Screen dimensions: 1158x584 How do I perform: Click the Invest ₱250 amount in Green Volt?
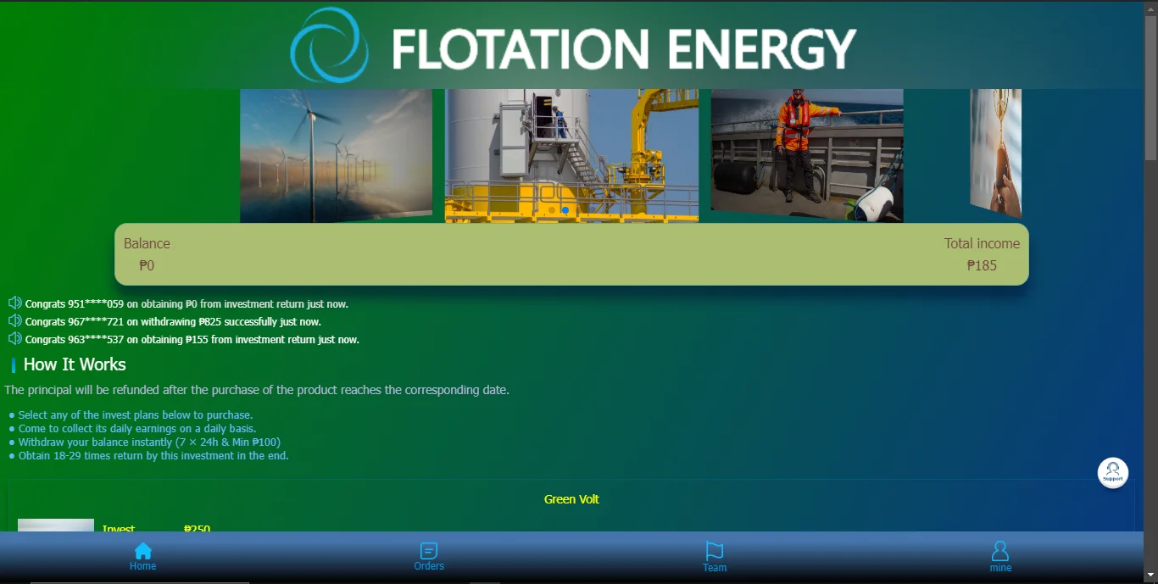pos(197,527)
